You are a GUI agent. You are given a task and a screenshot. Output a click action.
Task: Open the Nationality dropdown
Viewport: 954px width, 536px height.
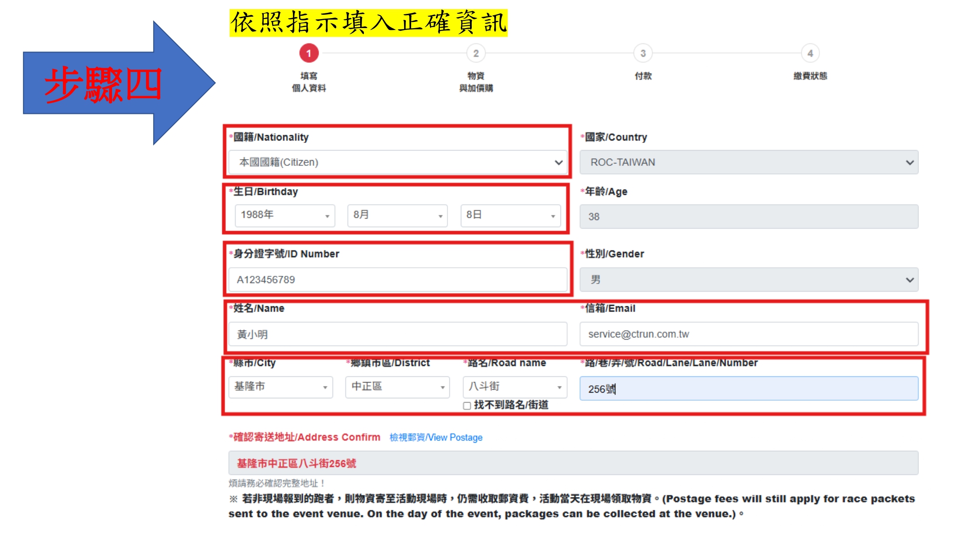(x=397, y=162)
